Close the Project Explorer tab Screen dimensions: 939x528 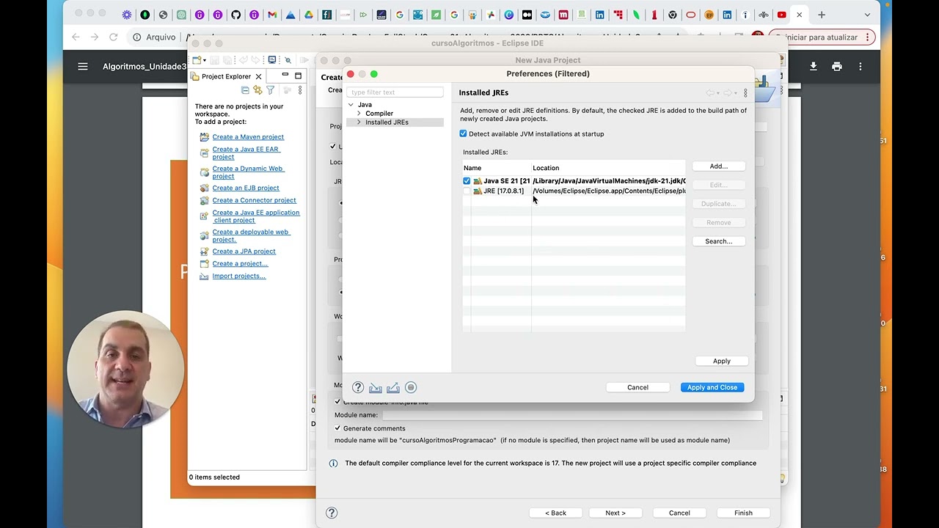[x=258, y=76]
